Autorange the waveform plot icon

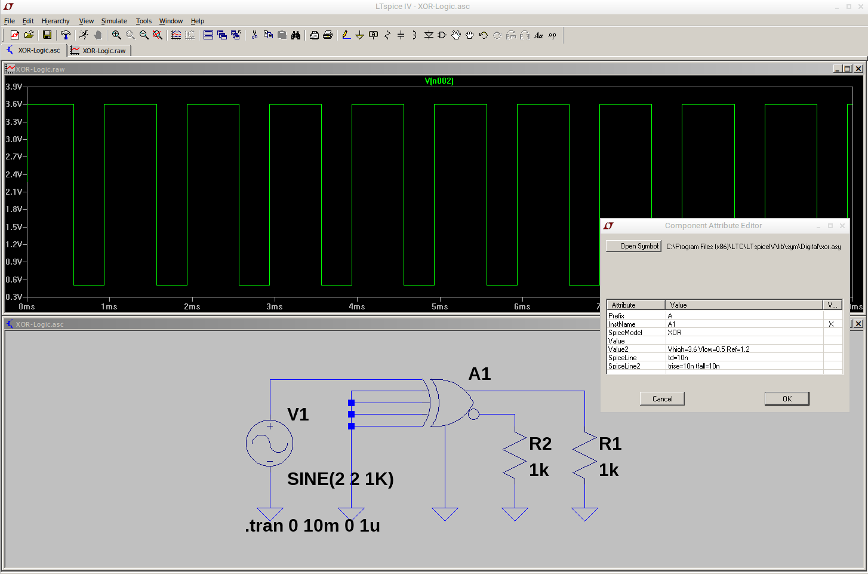click(x=176, y=35)
